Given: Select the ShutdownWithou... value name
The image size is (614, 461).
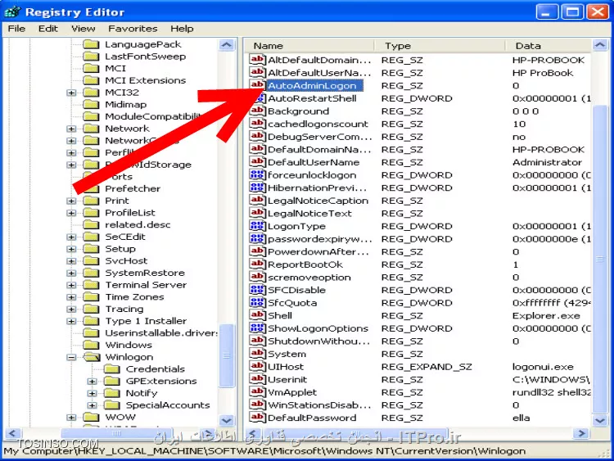Looking at the screenshot, I should click(318, 341).
